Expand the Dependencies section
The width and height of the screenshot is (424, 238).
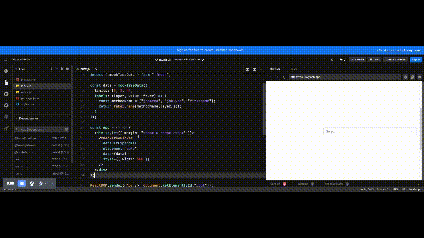coord(16,118)
